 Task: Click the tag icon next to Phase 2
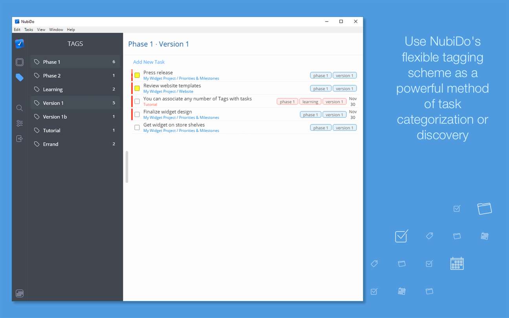coord(37,76)
